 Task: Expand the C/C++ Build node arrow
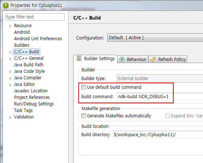(x=11, y=52)
